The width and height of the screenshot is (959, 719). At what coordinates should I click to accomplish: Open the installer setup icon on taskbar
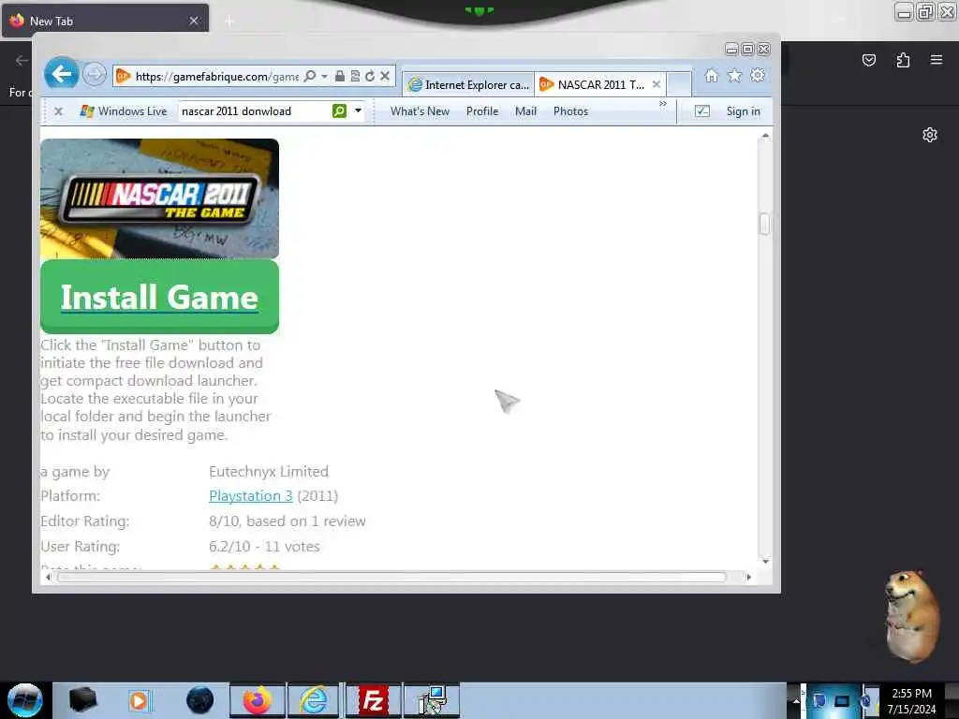(432, 700)
